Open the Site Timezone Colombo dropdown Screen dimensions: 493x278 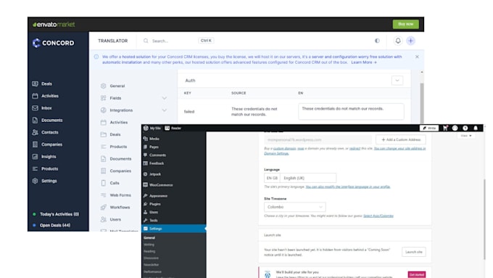[294, 207]
